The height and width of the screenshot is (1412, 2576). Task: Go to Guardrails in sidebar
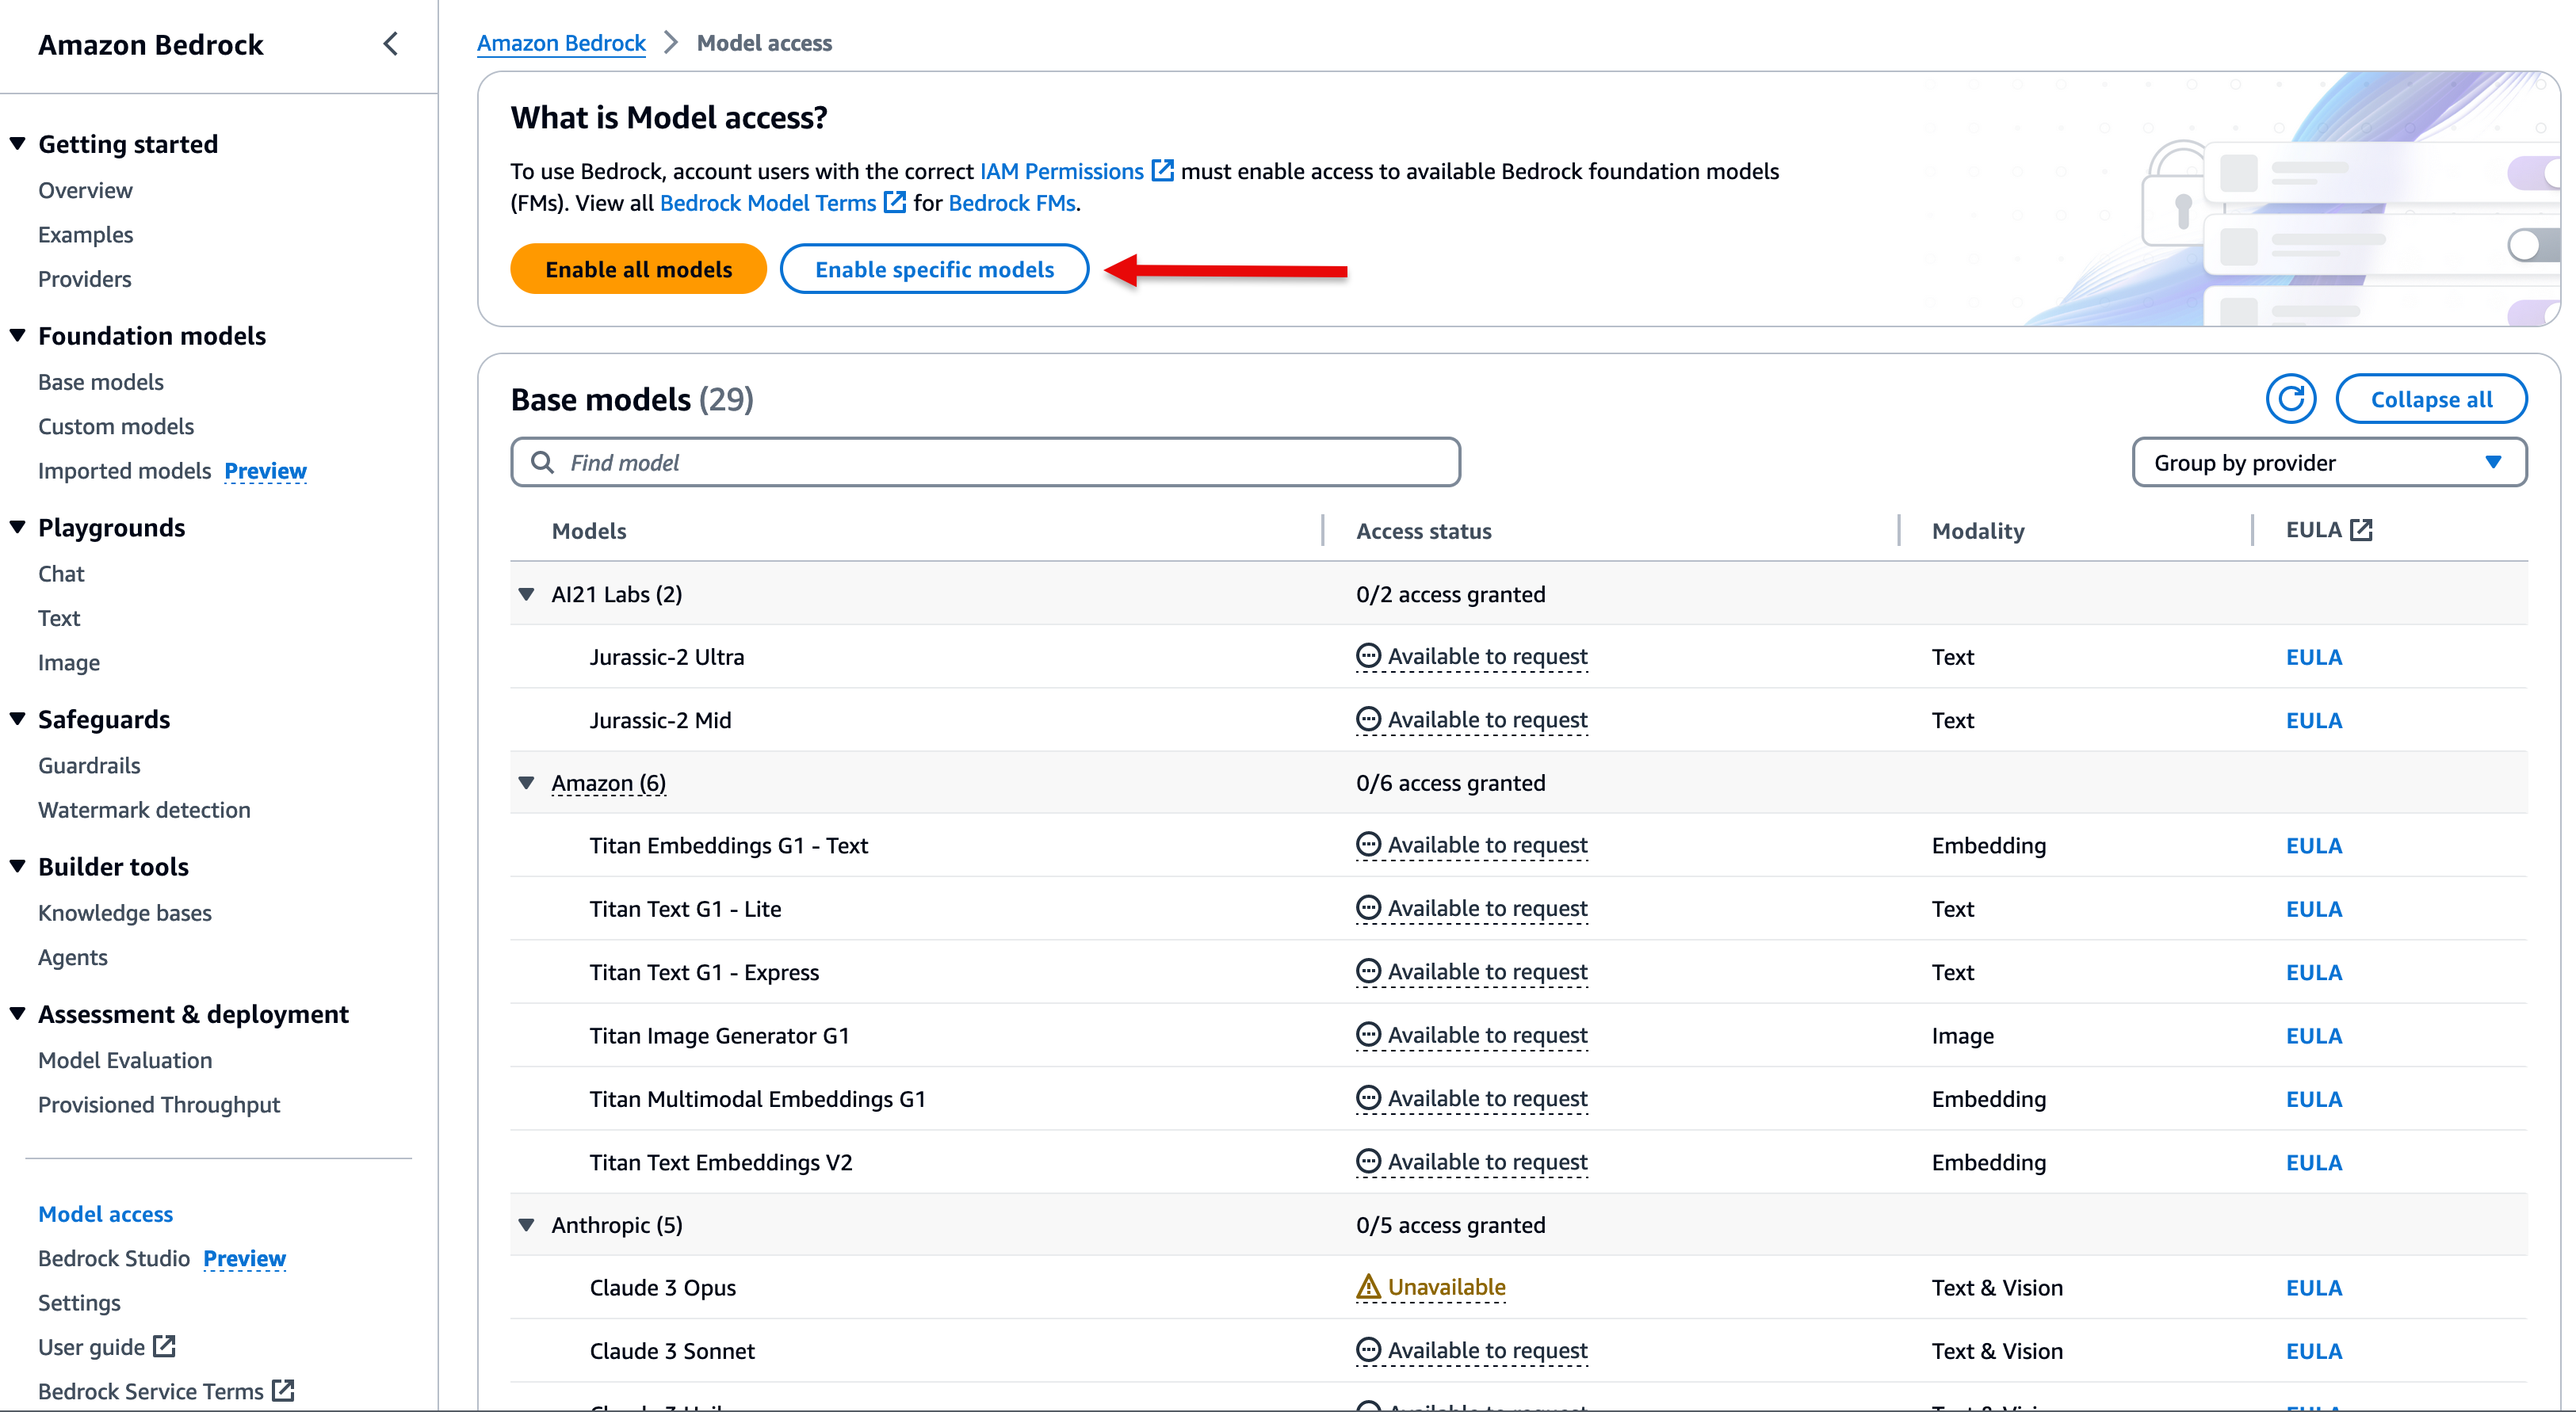click(89, 765)
